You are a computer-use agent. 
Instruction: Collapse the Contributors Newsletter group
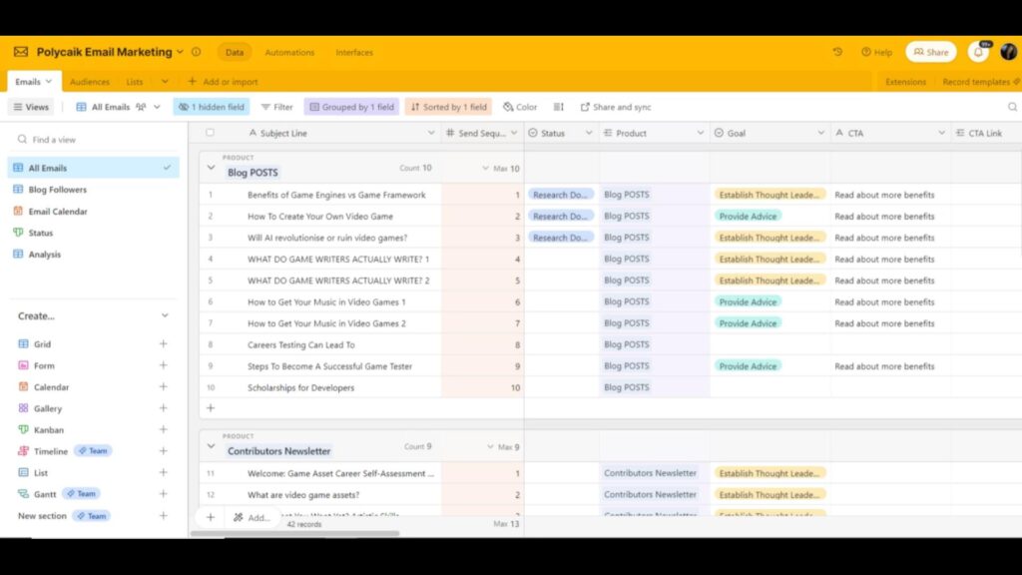point(211,446)
